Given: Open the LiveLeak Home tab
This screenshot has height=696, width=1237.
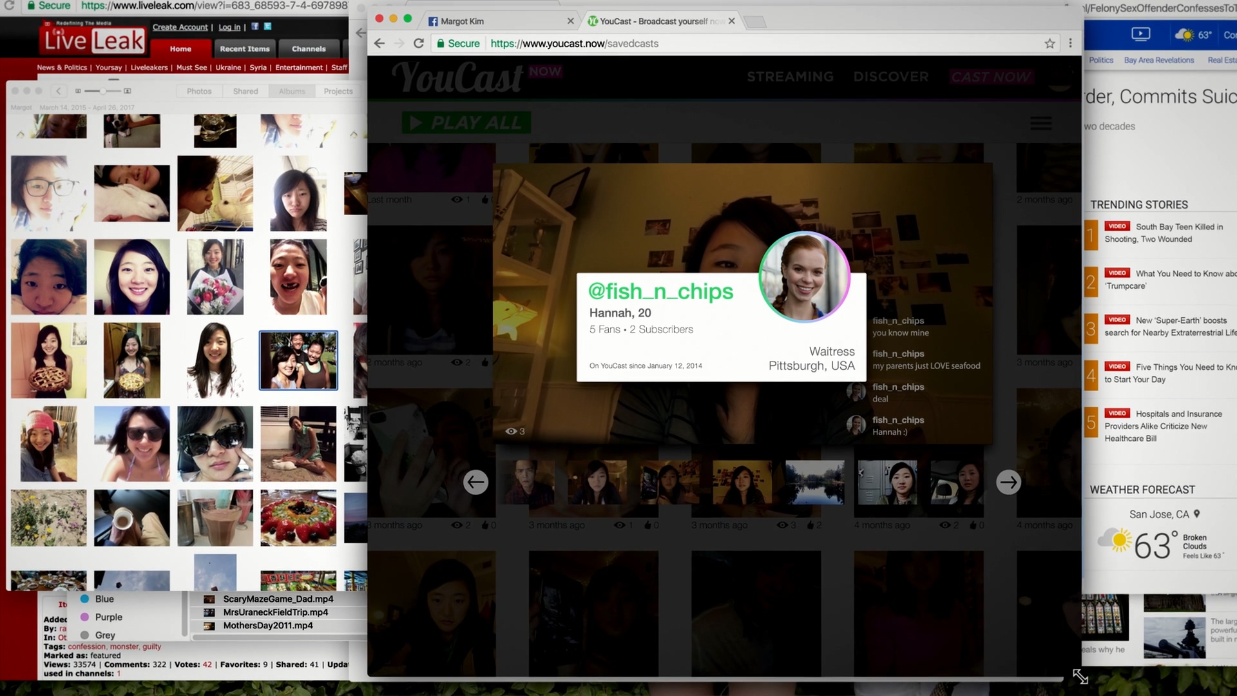Looking at the screenshot, I should (180, 48).
